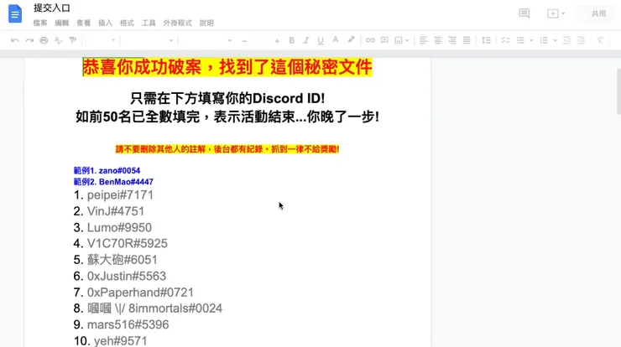621x347 pixels.
Task: Clear formatting from selection
Action: (600, 40)
